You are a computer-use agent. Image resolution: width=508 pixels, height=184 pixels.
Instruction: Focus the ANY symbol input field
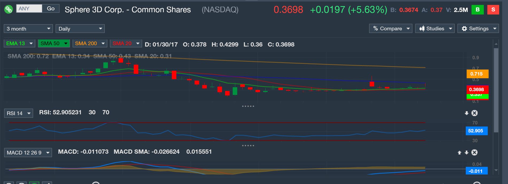(29, 9)
